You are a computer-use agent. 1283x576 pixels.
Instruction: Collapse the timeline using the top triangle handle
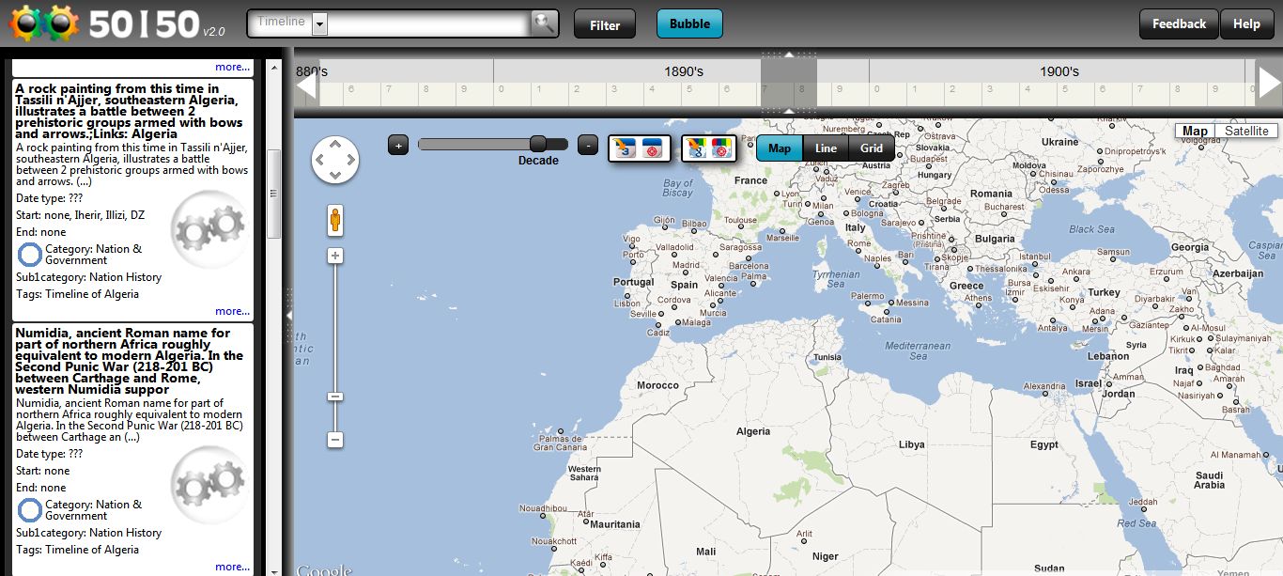click(789, 54)
